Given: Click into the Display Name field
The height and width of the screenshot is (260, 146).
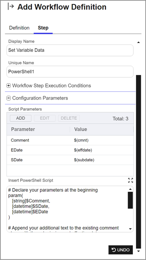Looking at the screenshot, I should click(x=70, y=50).
